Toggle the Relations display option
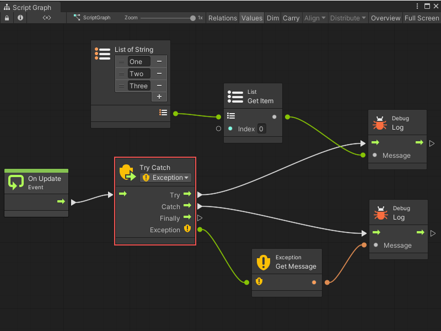Image resolution: width=441 pixels, height=331 pixels. click(223, 18)
